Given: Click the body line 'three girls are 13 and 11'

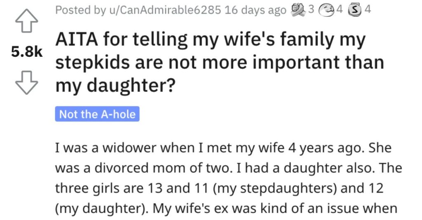Looking at the screenshot, I should click(x=219, y=188).
